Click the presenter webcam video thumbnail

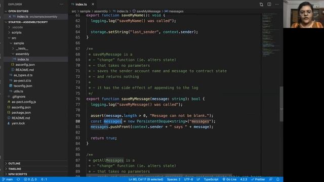point(303,14)
